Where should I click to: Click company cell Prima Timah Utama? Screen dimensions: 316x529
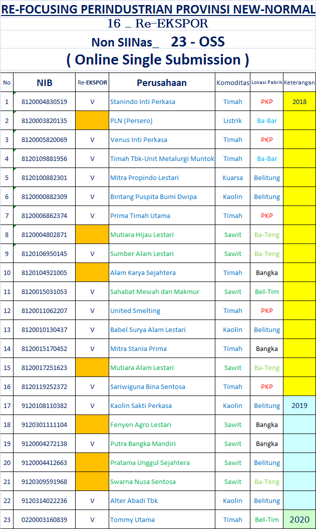162,215
